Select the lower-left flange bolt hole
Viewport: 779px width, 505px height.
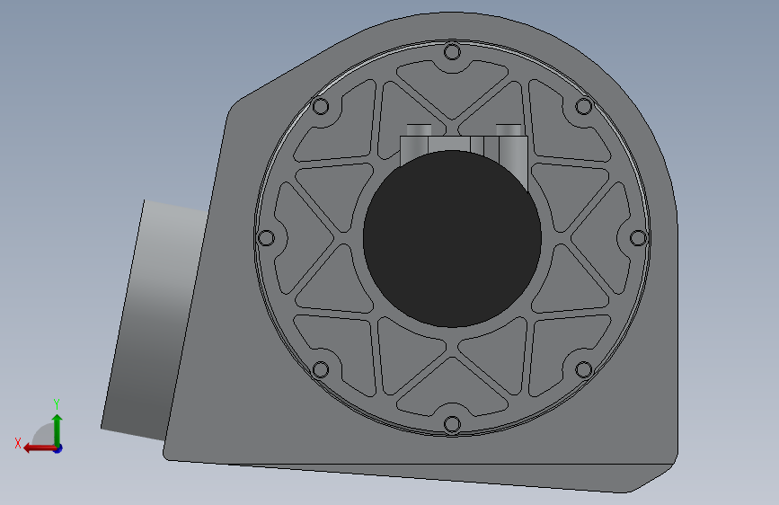click(x=321, y=370)
